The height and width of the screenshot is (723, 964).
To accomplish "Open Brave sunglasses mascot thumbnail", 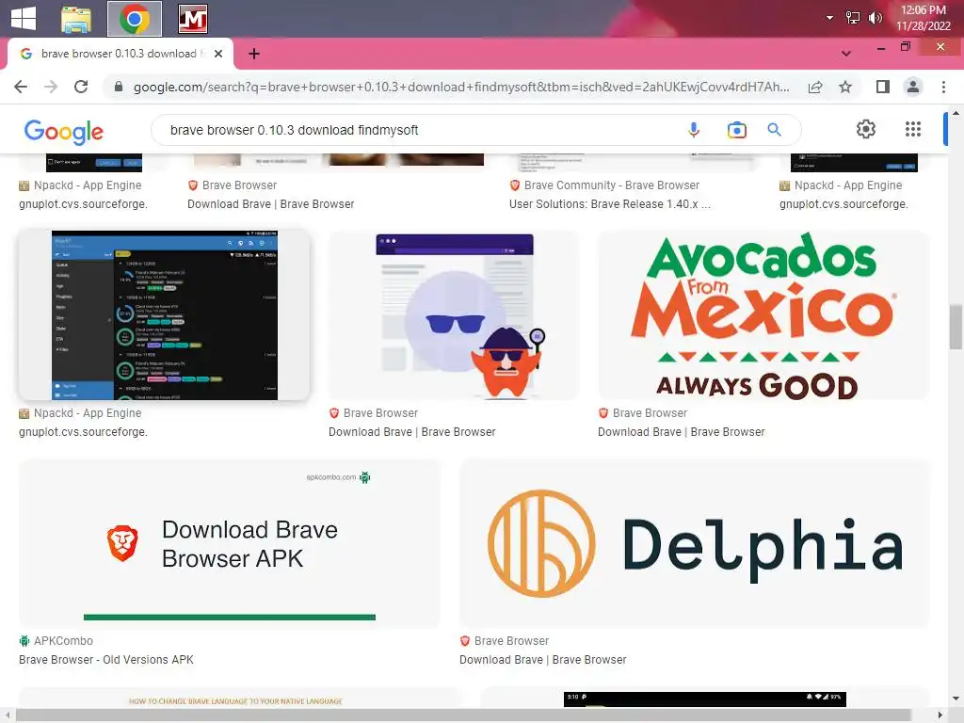I will 454,315.
